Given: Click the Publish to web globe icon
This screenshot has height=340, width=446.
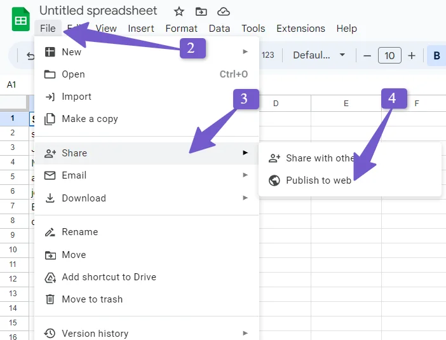Looking at the screenshot, I should (x=274, y=180).
